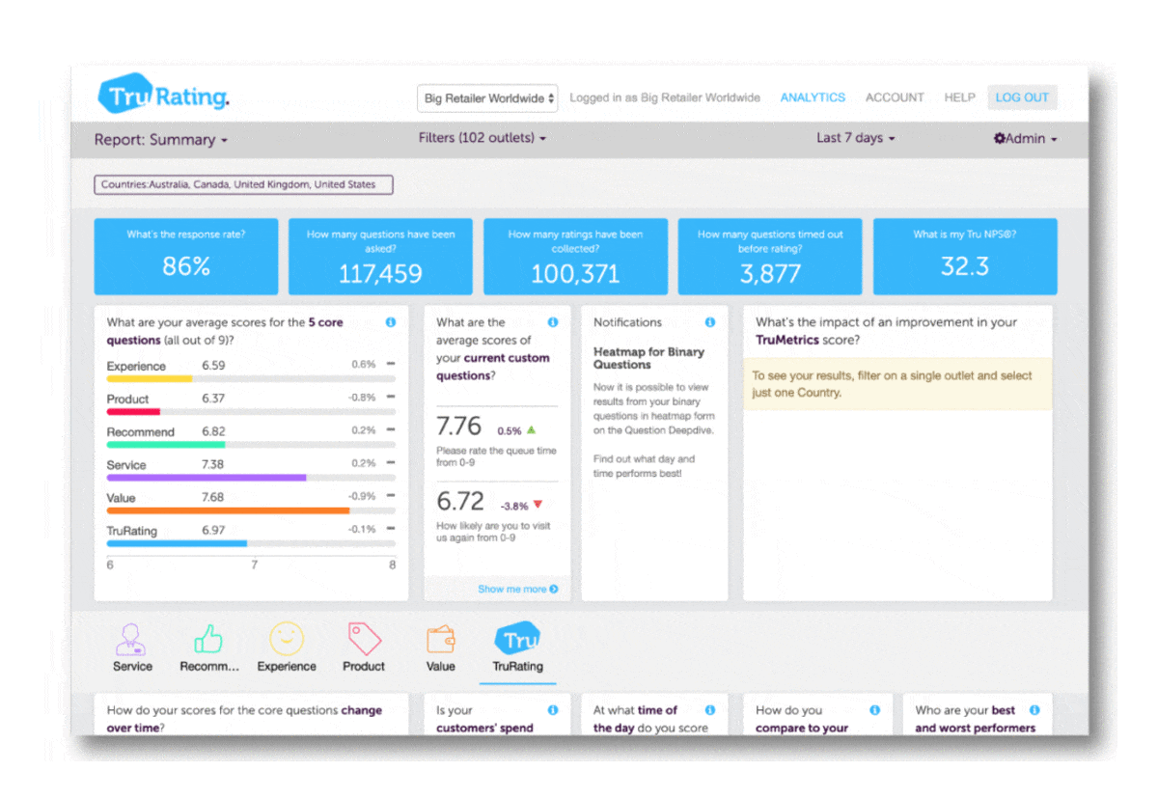Image resolution: width=1158 pixels, height=799 pixels.
Task: Select the Experience smiley icon
Action: click(x=287, y=639)
